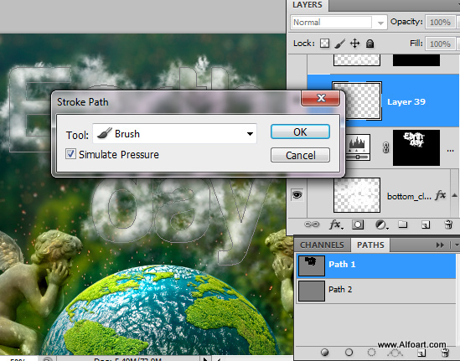Toggle lock transparent pixels icon

coord(324,44)
